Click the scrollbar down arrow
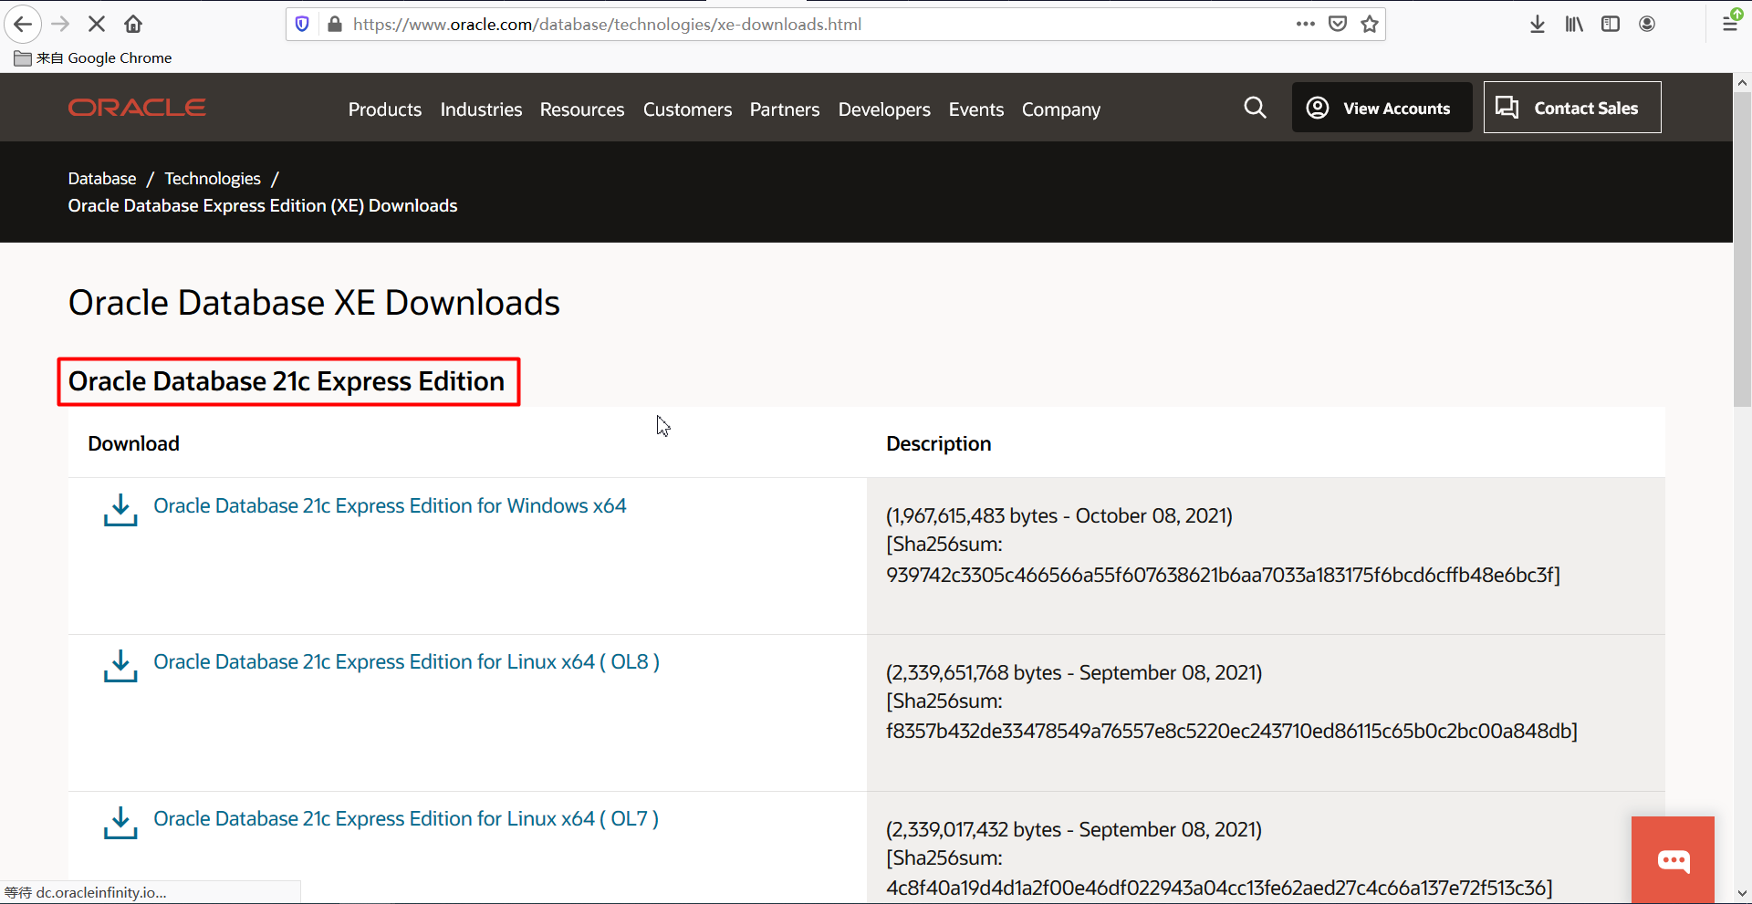1752x904 pixels. point(1742,894)
